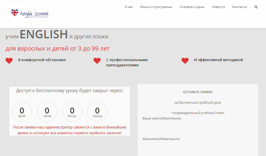266x156 pixels.
Task: Click the 'Секунд' countdown circle
Action: pos(97,112)
